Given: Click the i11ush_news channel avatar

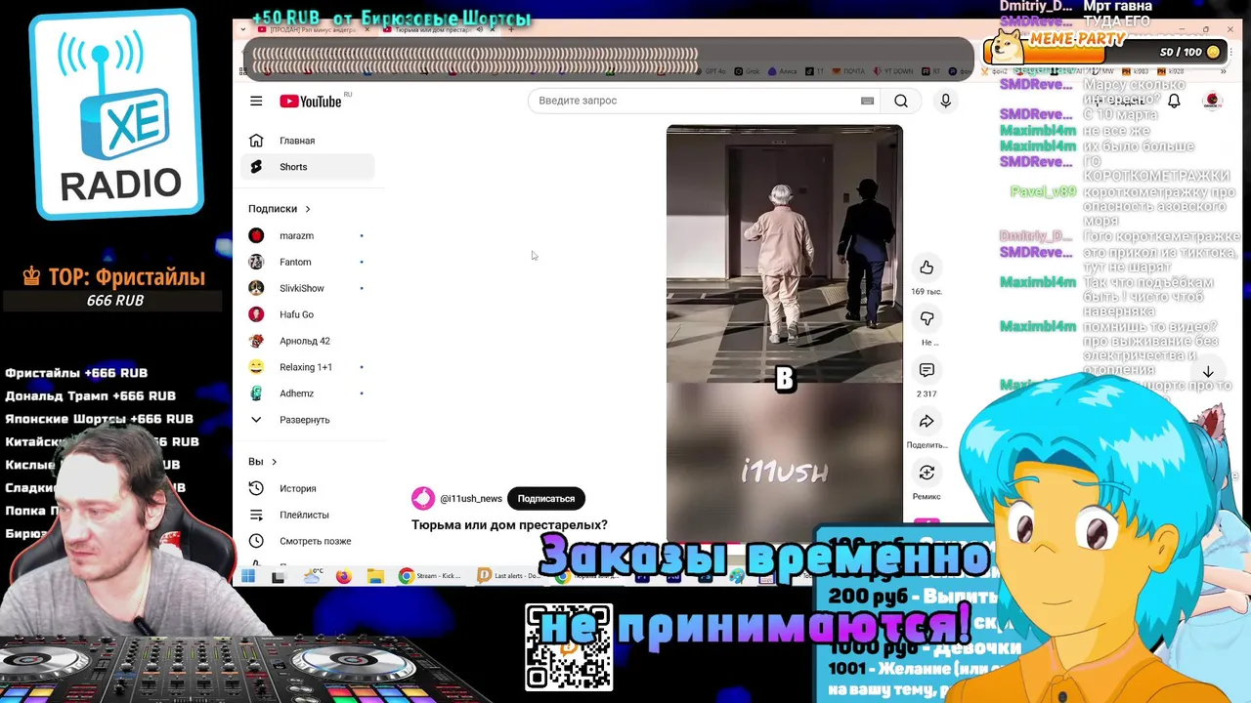Looking at the screenshot, I should 423,499.
